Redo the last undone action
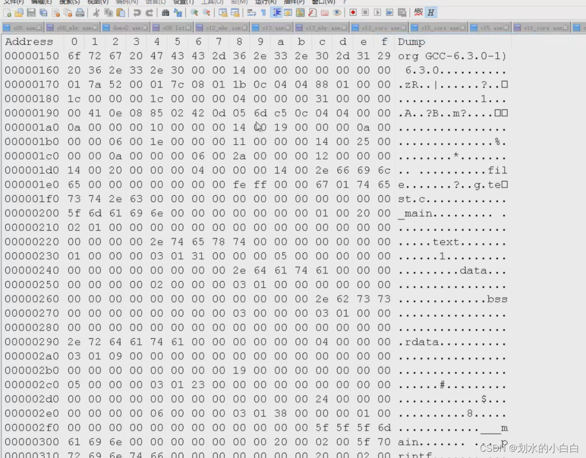Viewport: 586px width, 458px height. [149, 12]
